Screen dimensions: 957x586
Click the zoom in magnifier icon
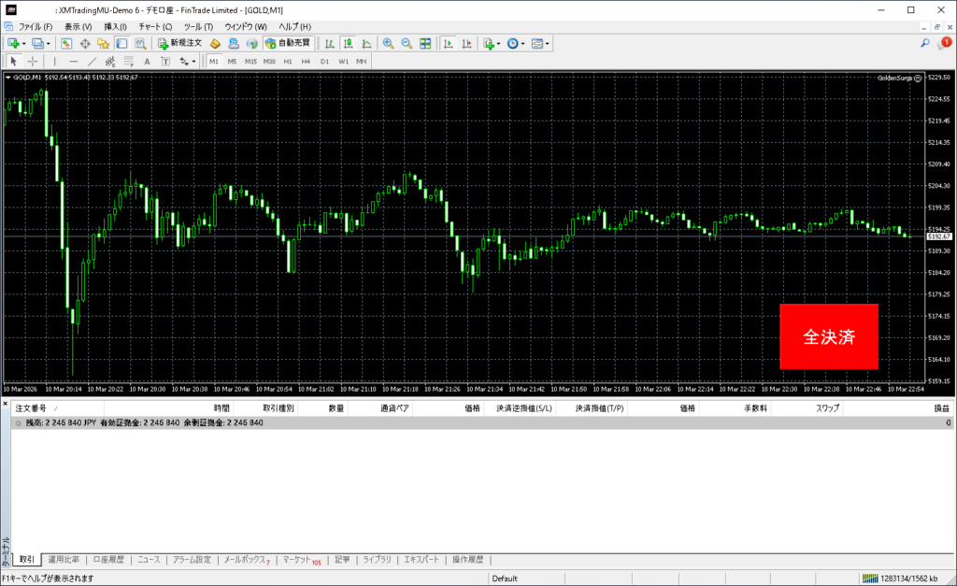388,43
